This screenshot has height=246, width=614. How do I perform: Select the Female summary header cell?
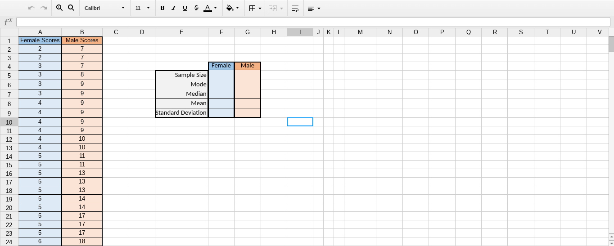tap(221, 66)
